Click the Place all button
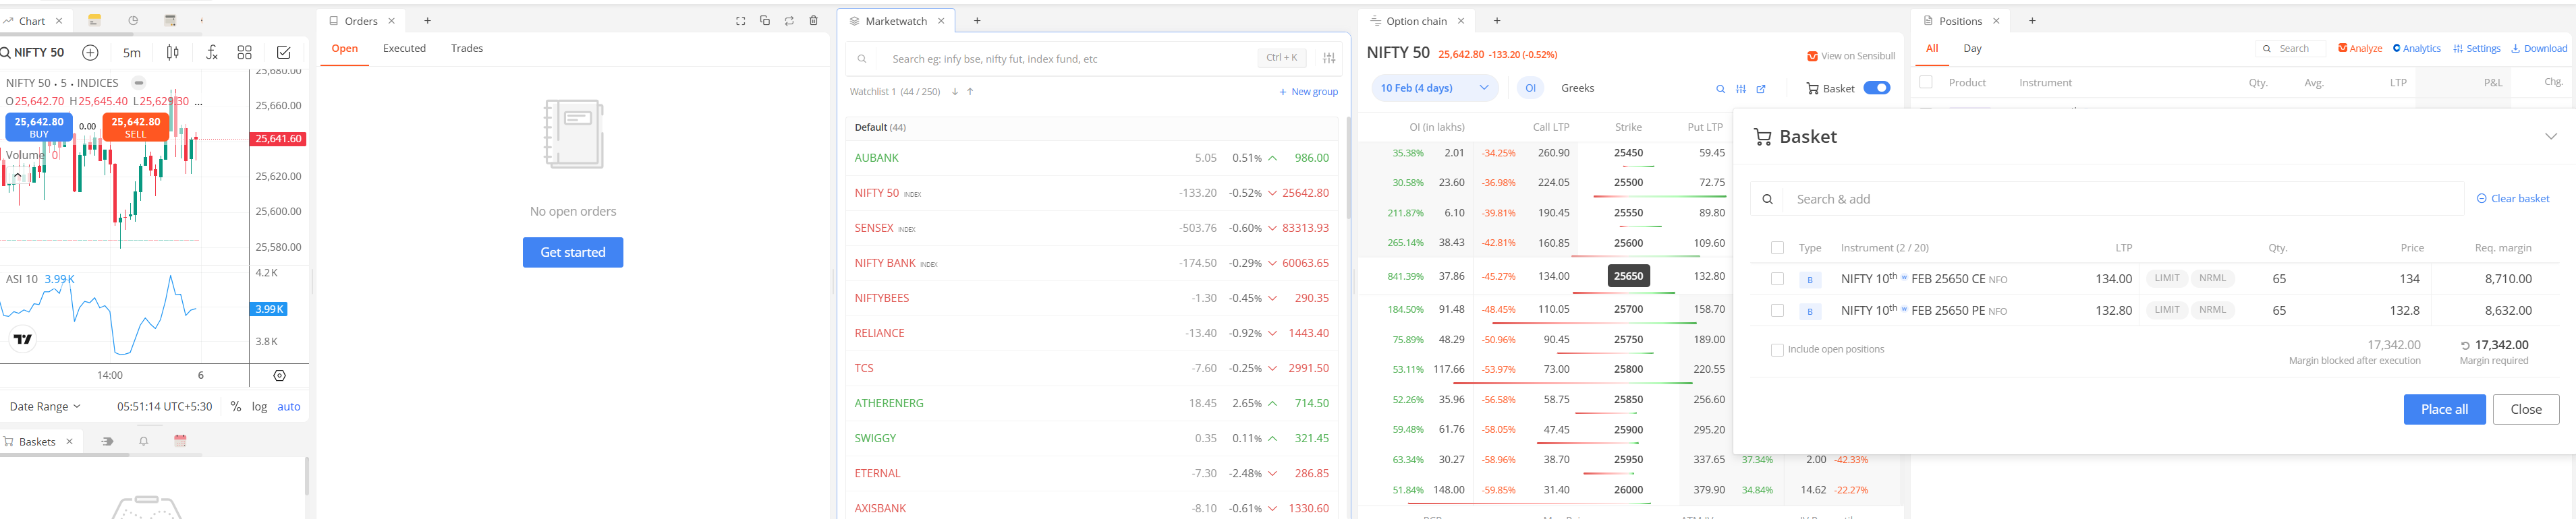 click(x=2443, y=409)
